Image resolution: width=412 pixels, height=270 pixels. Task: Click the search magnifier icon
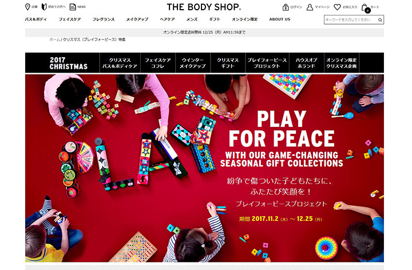[x=380, y=19]
